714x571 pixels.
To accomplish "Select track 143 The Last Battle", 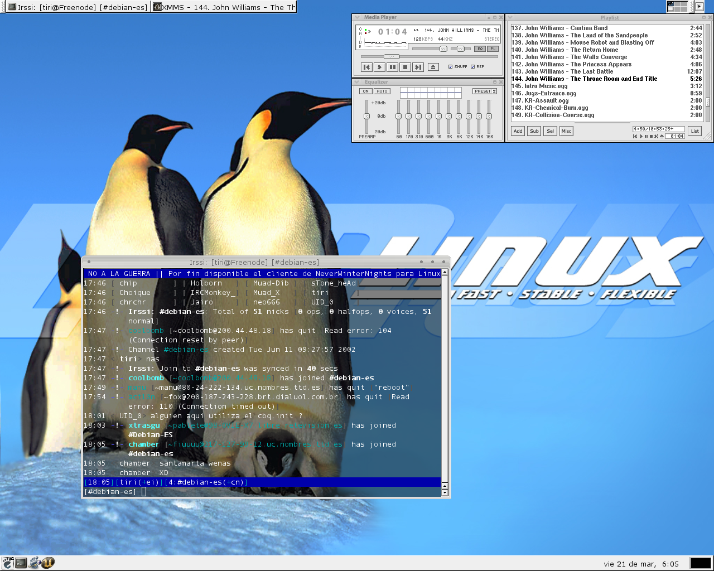I will (x=606, y=71).
